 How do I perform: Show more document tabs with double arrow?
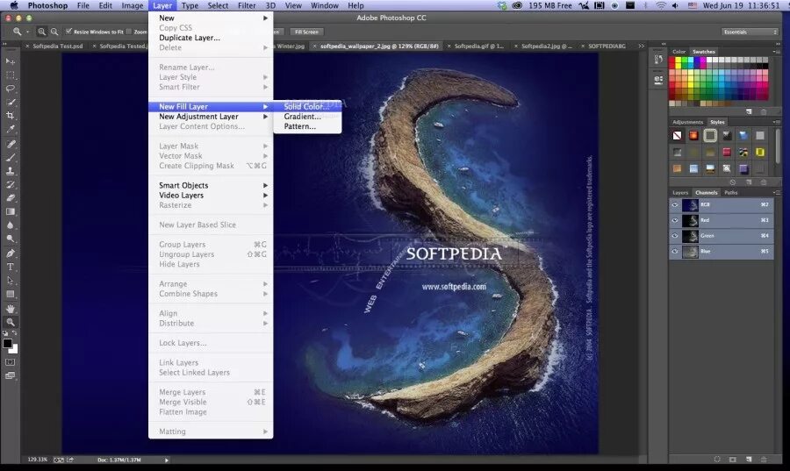[x=642, y=46]
